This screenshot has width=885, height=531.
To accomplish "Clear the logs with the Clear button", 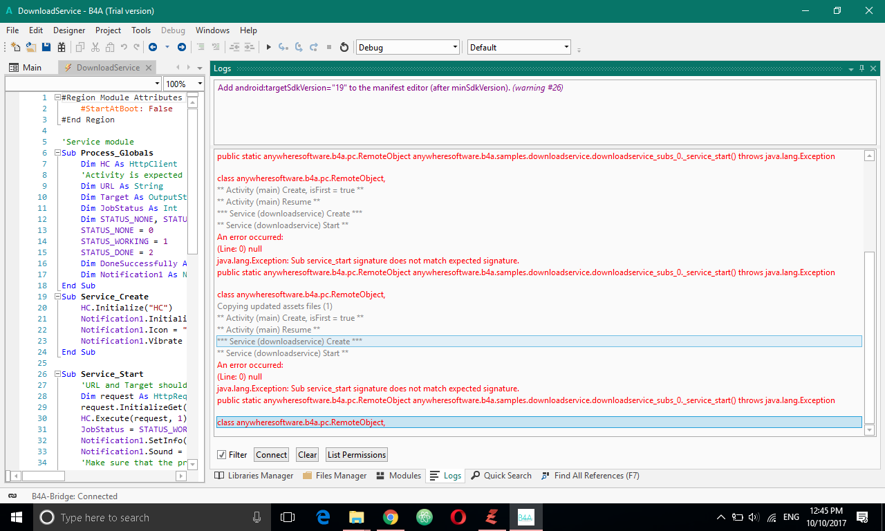I will tap(308, 455).
